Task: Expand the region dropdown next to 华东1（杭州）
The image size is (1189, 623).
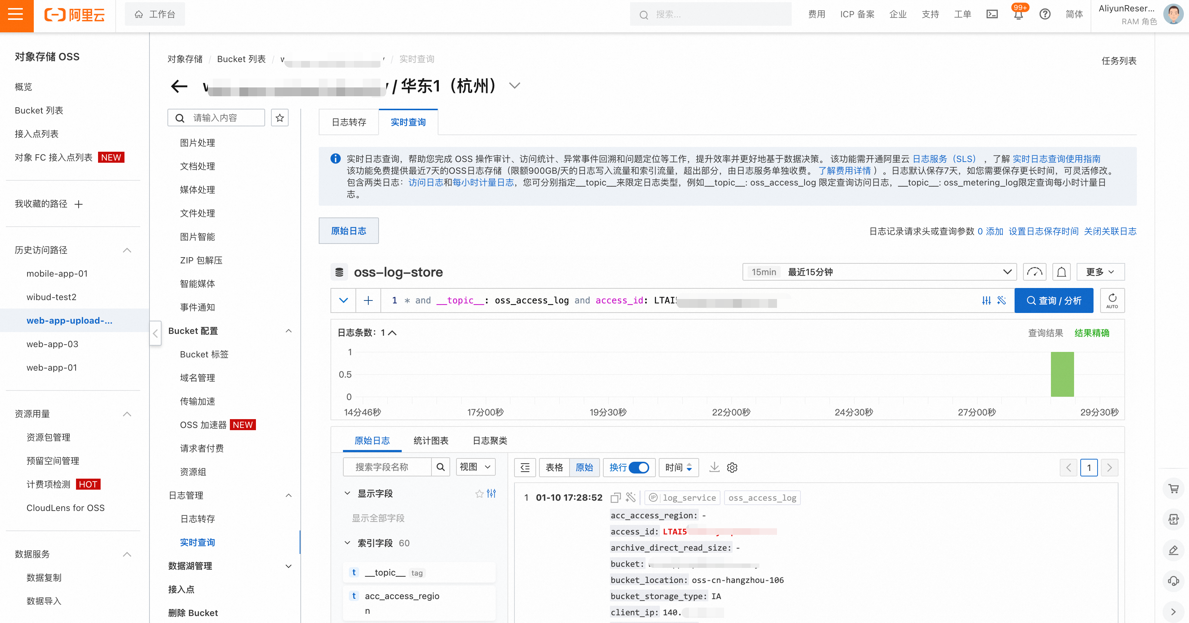Action: [514, 86]
